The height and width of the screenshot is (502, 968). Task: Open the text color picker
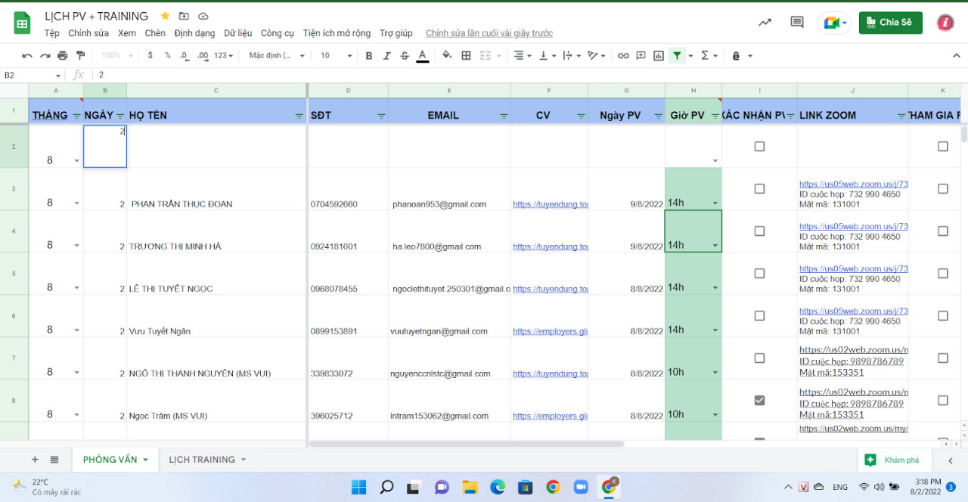[x=422, y=55]
